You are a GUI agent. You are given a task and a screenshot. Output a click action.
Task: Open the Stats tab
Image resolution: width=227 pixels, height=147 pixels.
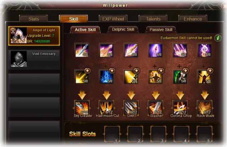tap(33, 19)
